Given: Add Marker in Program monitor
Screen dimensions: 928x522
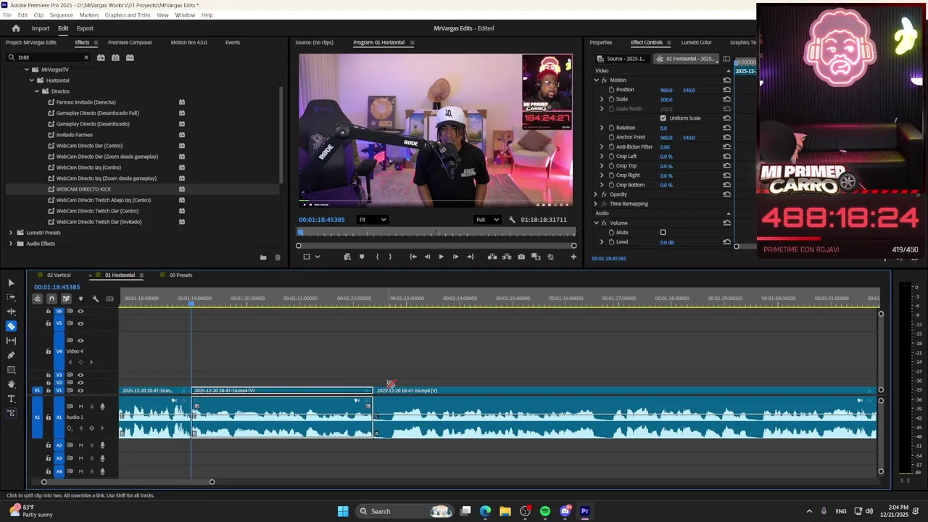Looking at the screenshot, I should (362, 257).
